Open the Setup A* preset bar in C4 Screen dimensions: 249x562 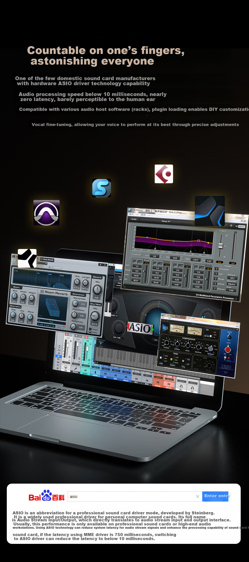coord(166,221)
